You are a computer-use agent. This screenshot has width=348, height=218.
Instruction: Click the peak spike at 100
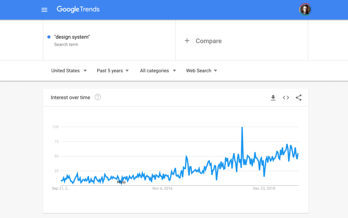point(242,127)
